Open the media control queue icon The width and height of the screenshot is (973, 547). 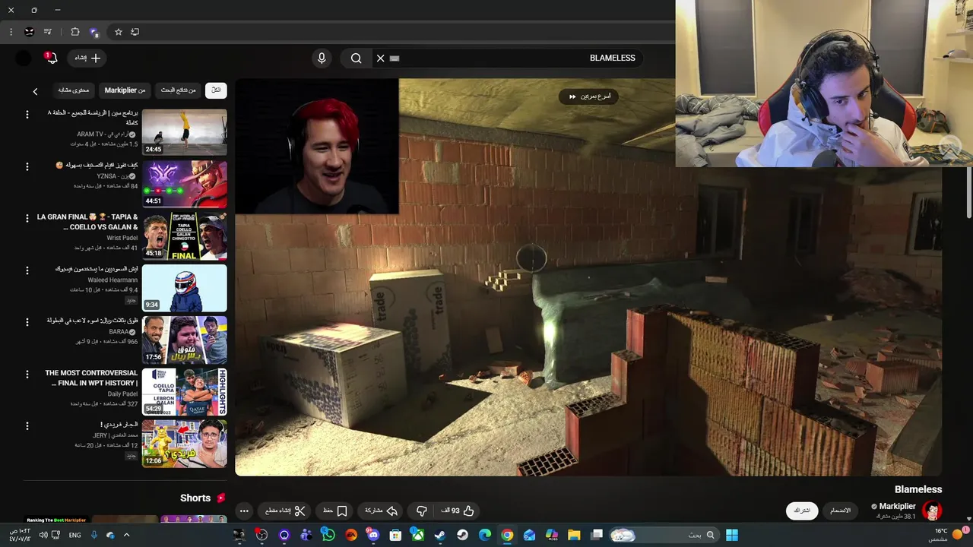tap(48, 32)
